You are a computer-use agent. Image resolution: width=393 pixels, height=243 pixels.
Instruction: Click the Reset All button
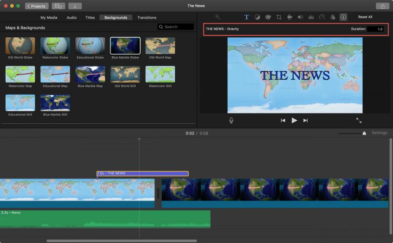tap(365, 17)
